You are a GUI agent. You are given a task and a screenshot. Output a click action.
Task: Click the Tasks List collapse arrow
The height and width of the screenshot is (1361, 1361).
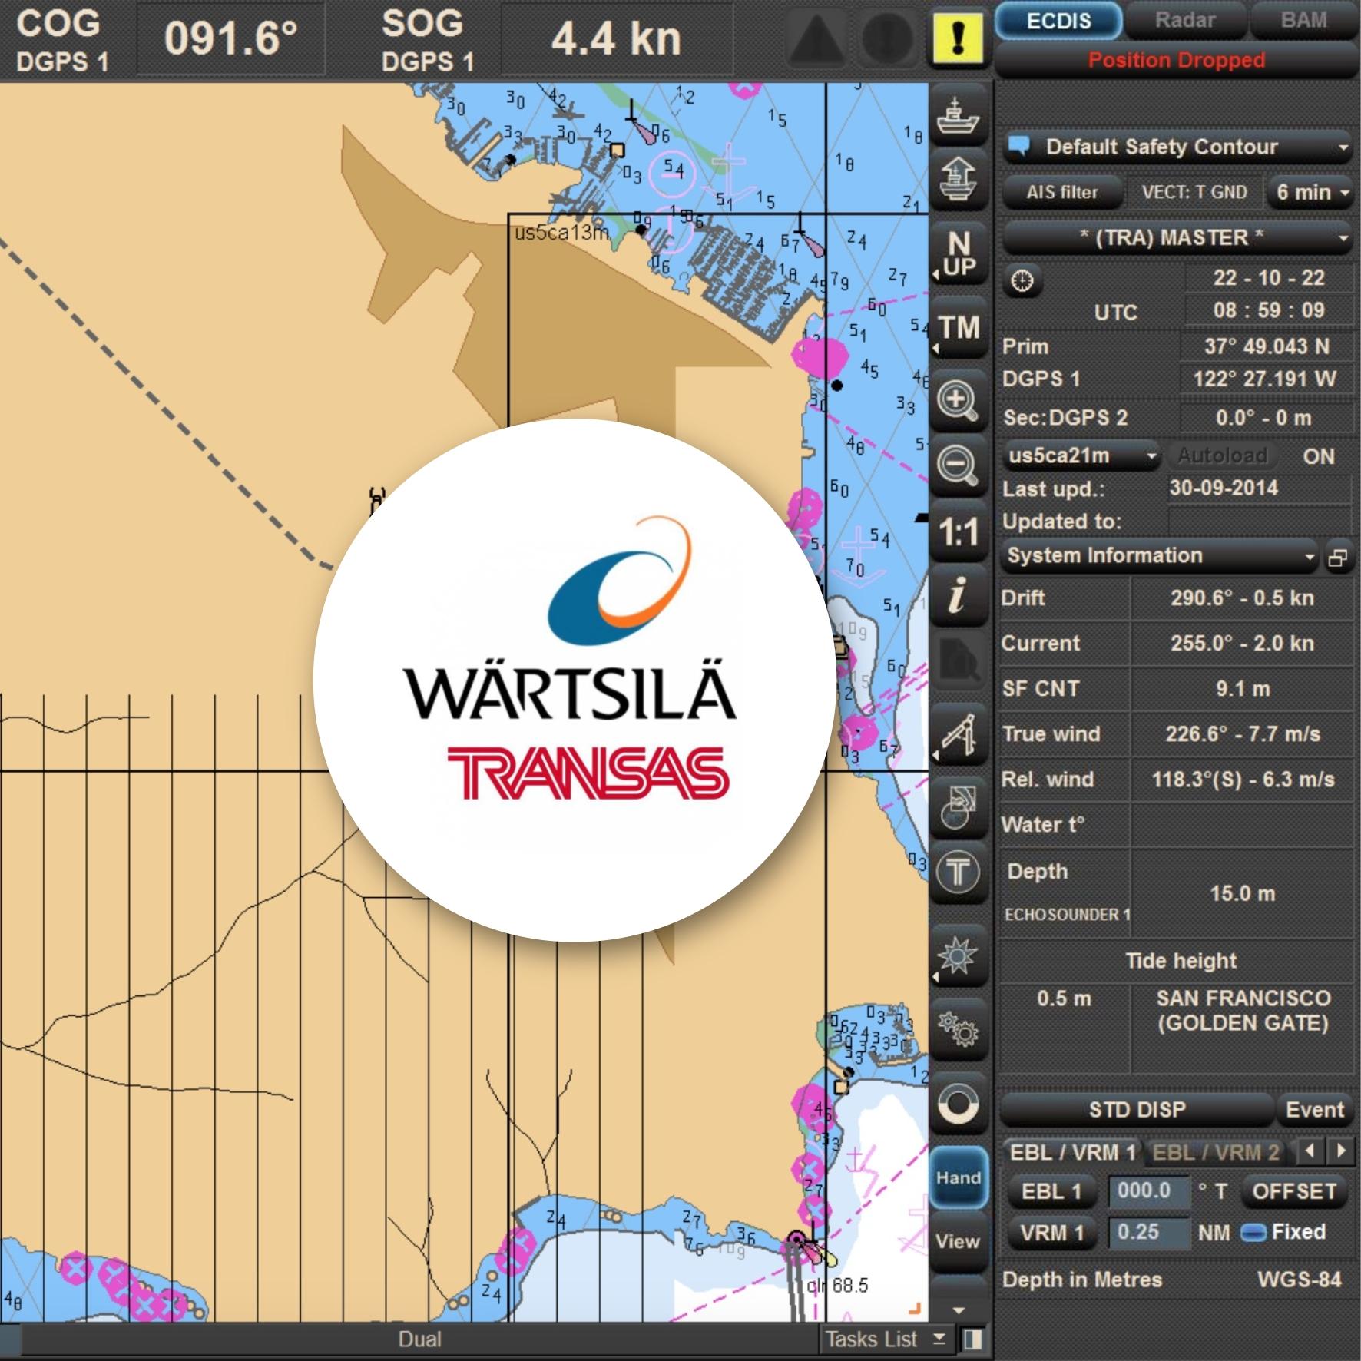pyautogui.click(x=939, y=1339)
